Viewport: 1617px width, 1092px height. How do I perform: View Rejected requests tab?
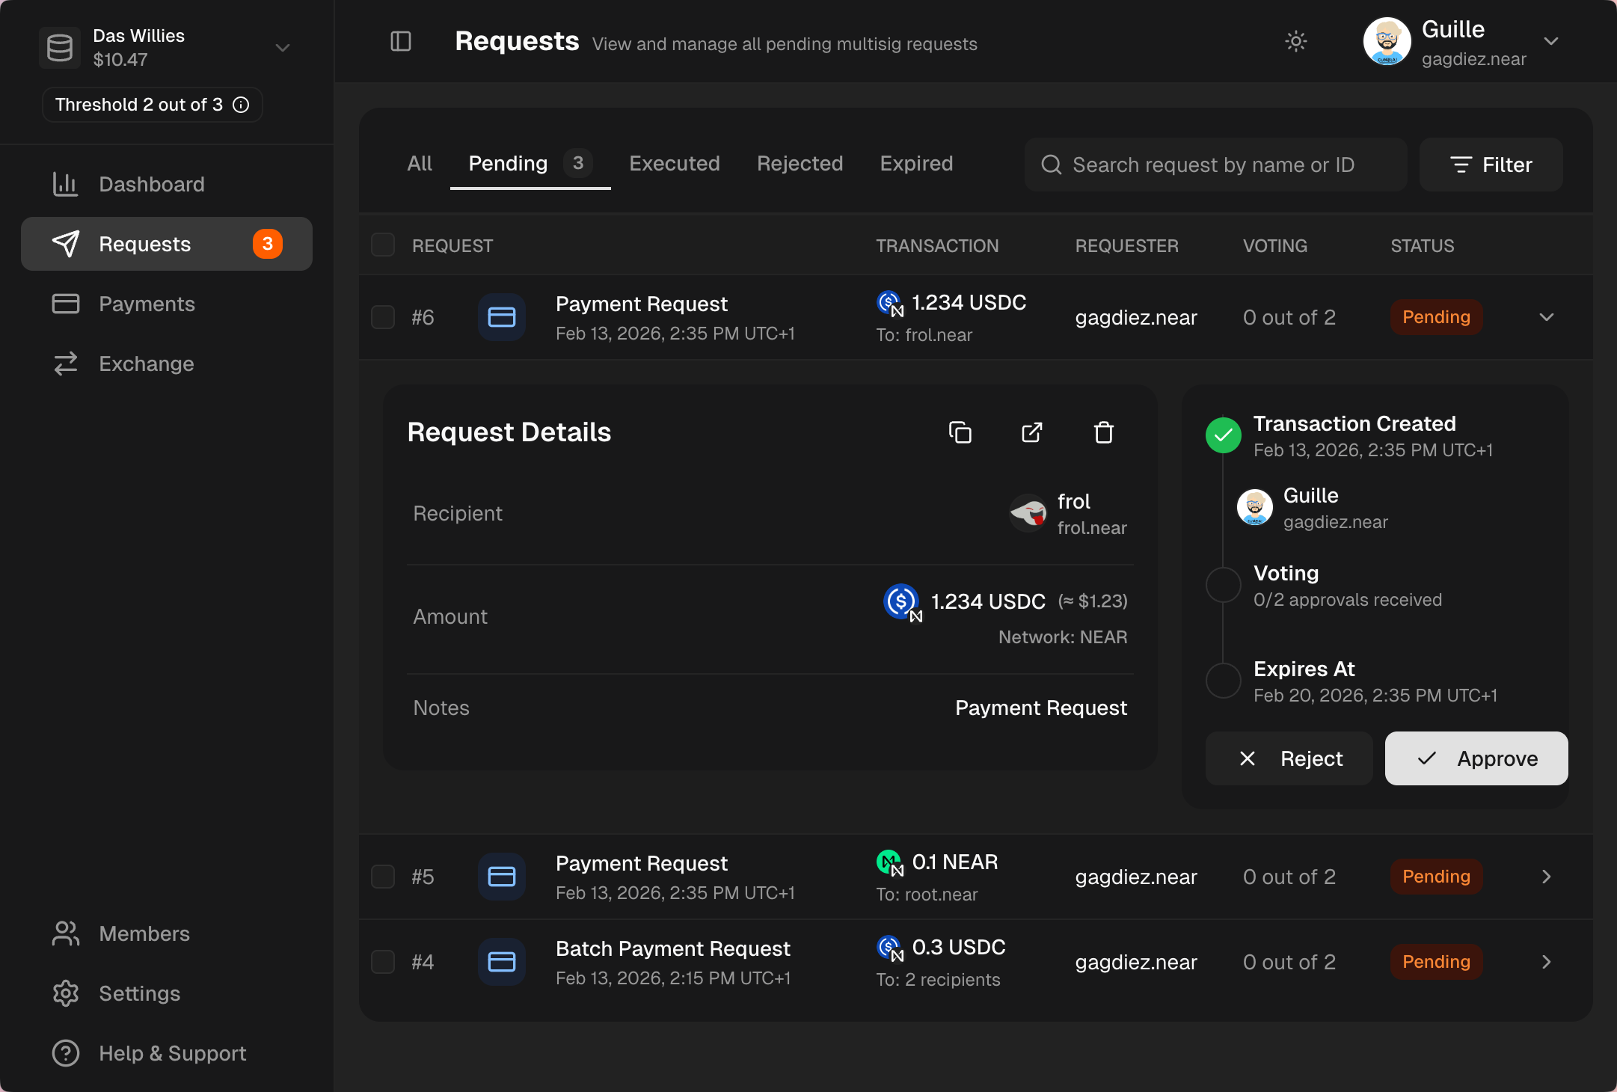pos(800,163)
